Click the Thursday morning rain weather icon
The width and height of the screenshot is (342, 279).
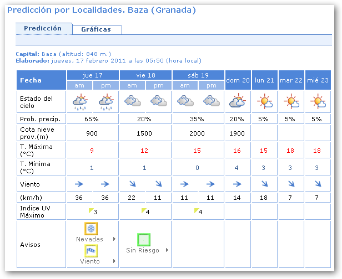point(80,101)
